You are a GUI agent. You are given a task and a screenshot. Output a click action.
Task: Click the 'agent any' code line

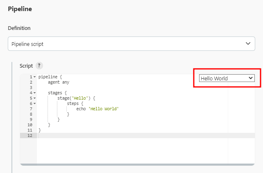(59, 82)
